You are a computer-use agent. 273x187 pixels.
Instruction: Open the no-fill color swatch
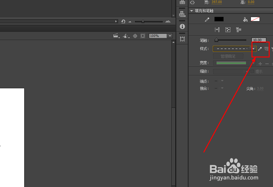point(255,19)
